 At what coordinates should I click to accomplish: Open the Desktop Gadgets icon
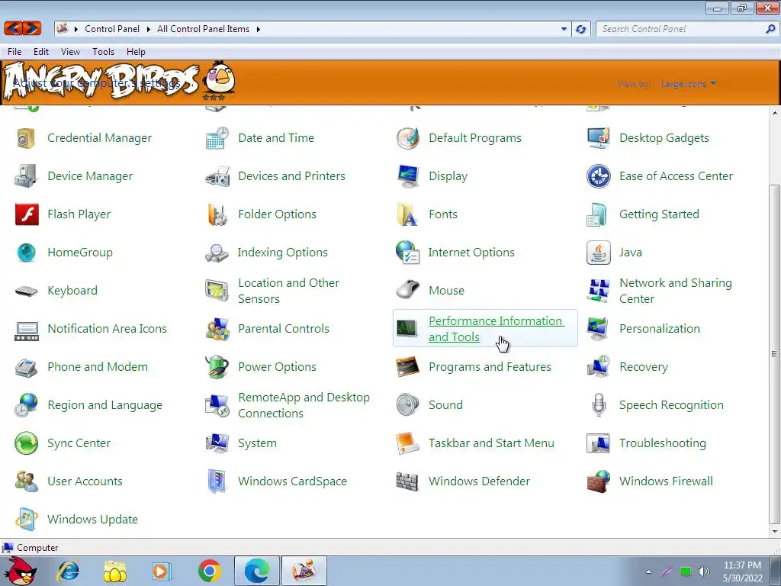tap(598, 138)
